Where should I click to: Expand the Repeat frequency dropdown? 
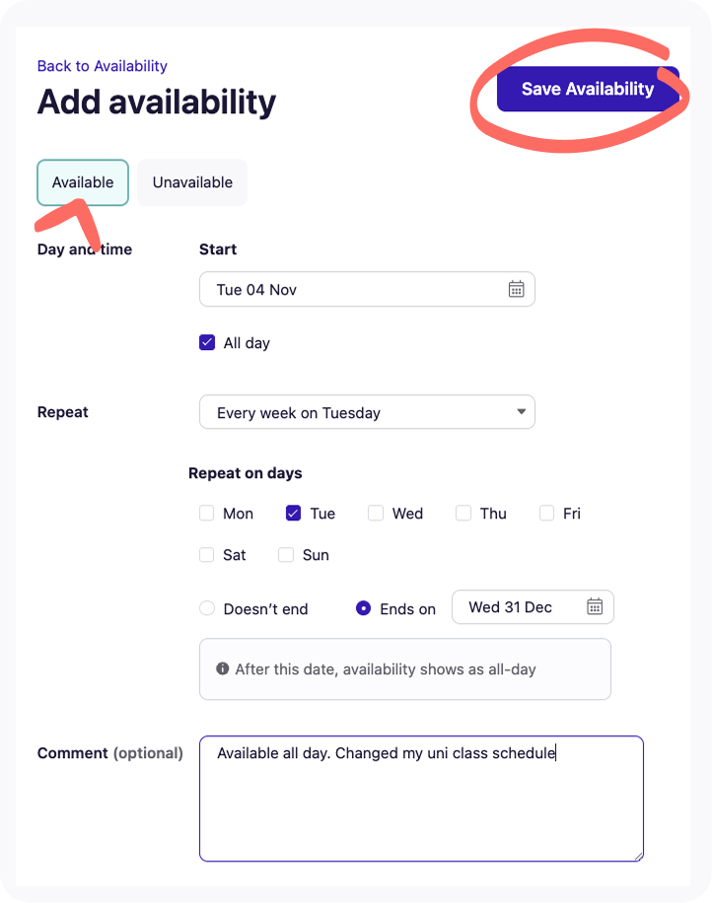(x=367, y=412)
